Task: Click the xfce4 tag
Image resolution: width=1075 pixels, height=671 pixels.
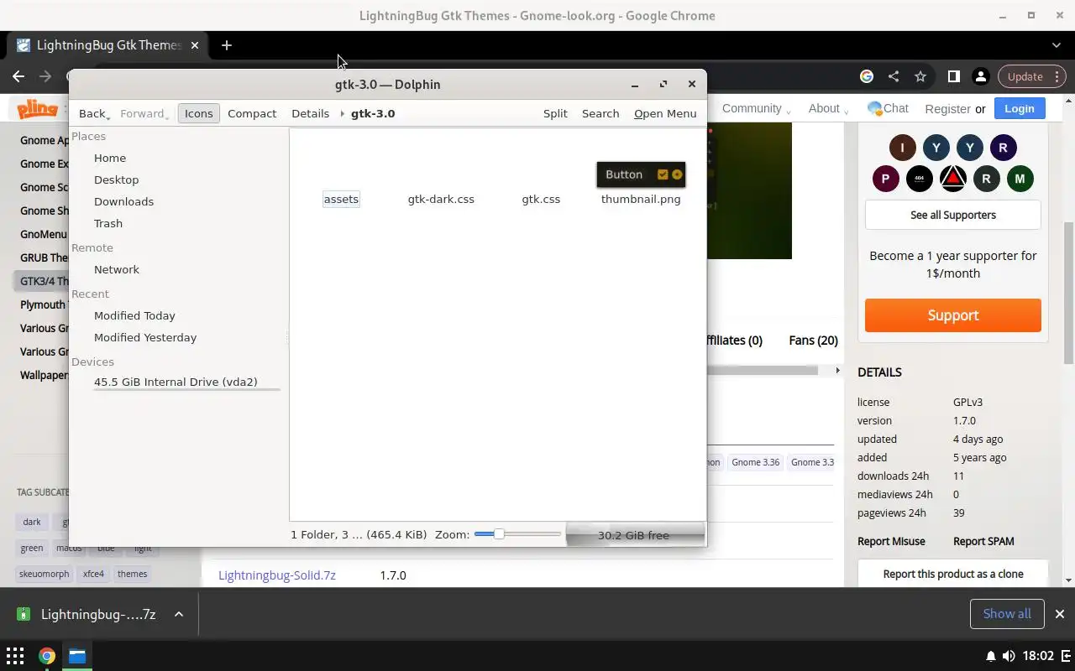Action: coord(93,574)
